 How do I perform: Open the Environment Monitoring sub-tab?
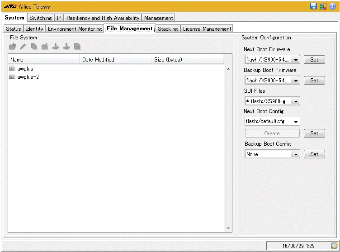(x=75, y=29)
